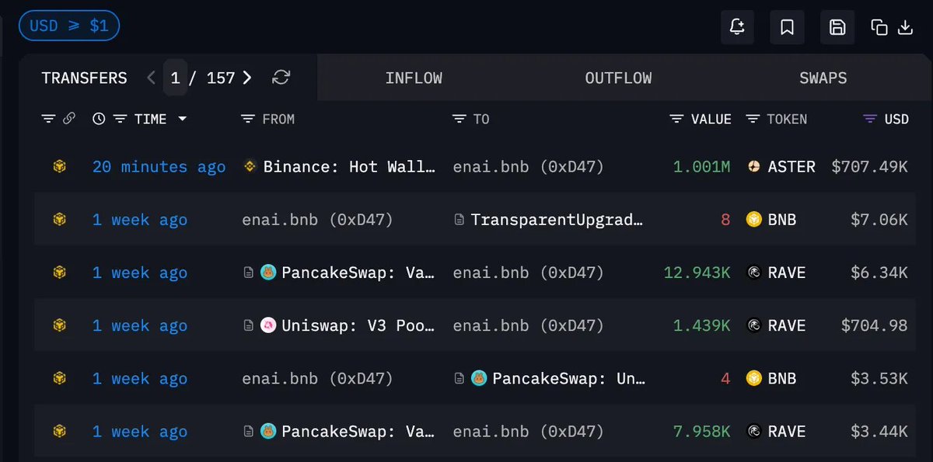933x462 pixels.
Task: Download transfers using the download icon
Action: pyautogui.click(x=905, y=27)
